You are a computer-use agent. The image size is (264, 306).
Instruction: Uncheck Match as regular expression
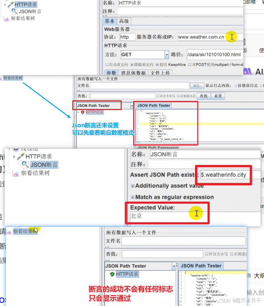point(133,197)
